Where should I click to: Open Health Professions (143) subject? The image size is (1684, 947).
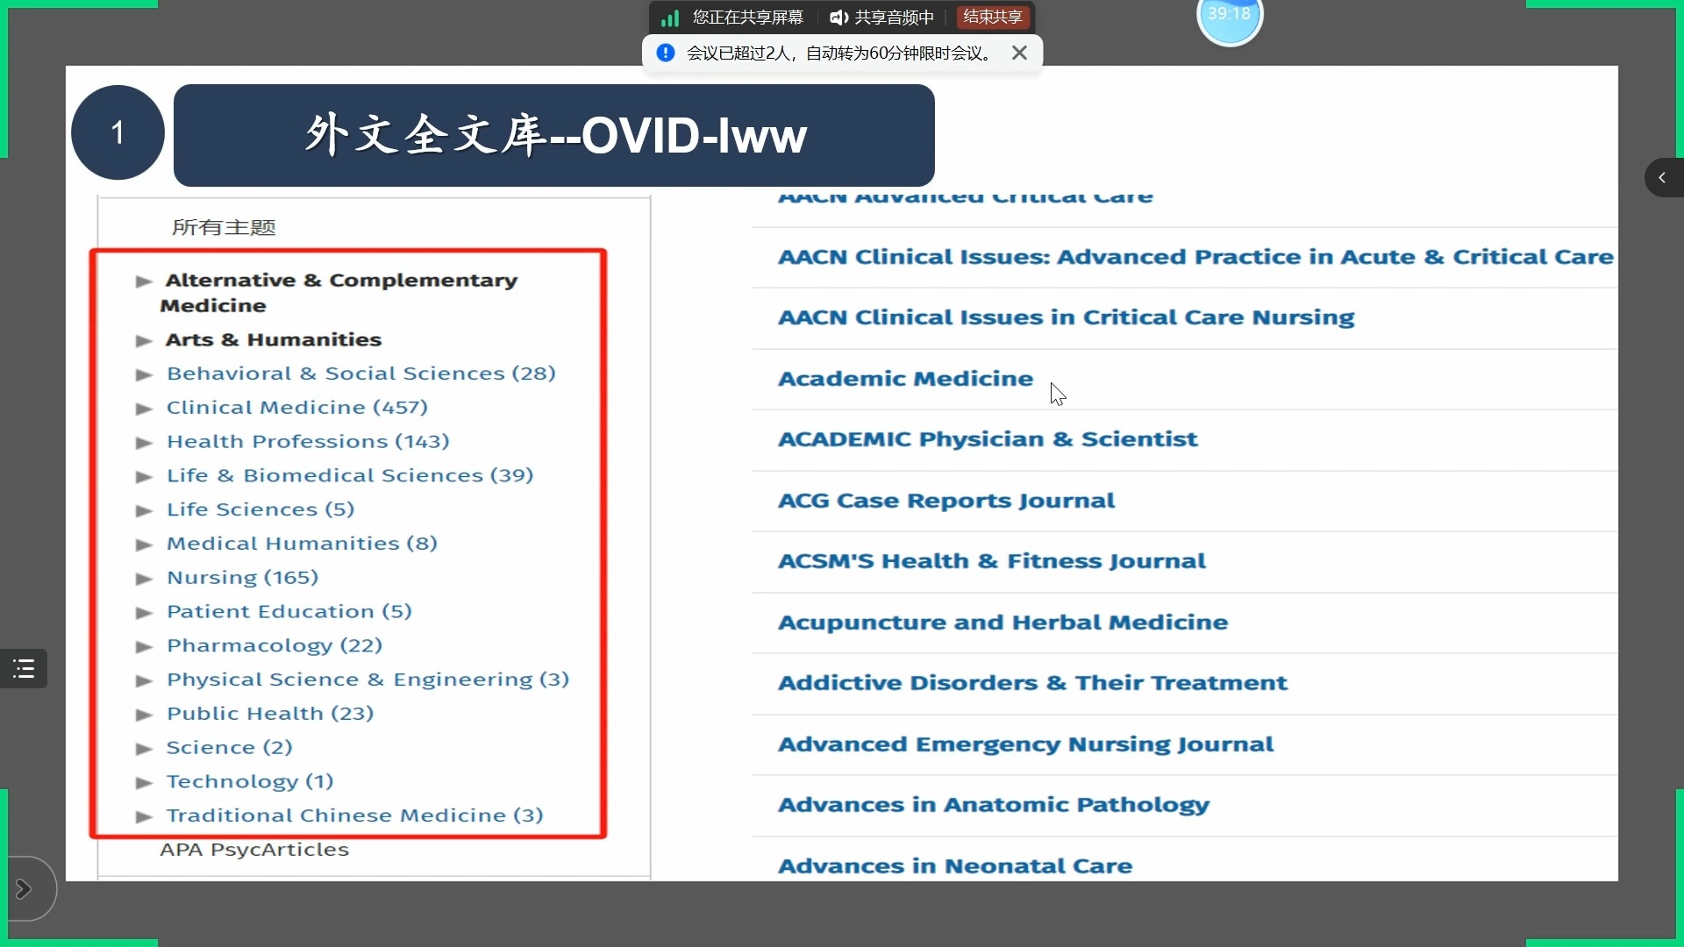coord(308,442)
